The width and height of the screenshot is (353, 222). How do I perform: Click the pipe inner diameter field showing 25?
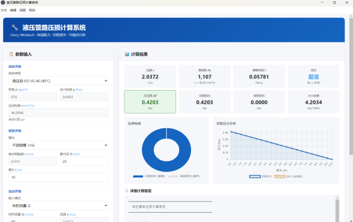[84, 162]
